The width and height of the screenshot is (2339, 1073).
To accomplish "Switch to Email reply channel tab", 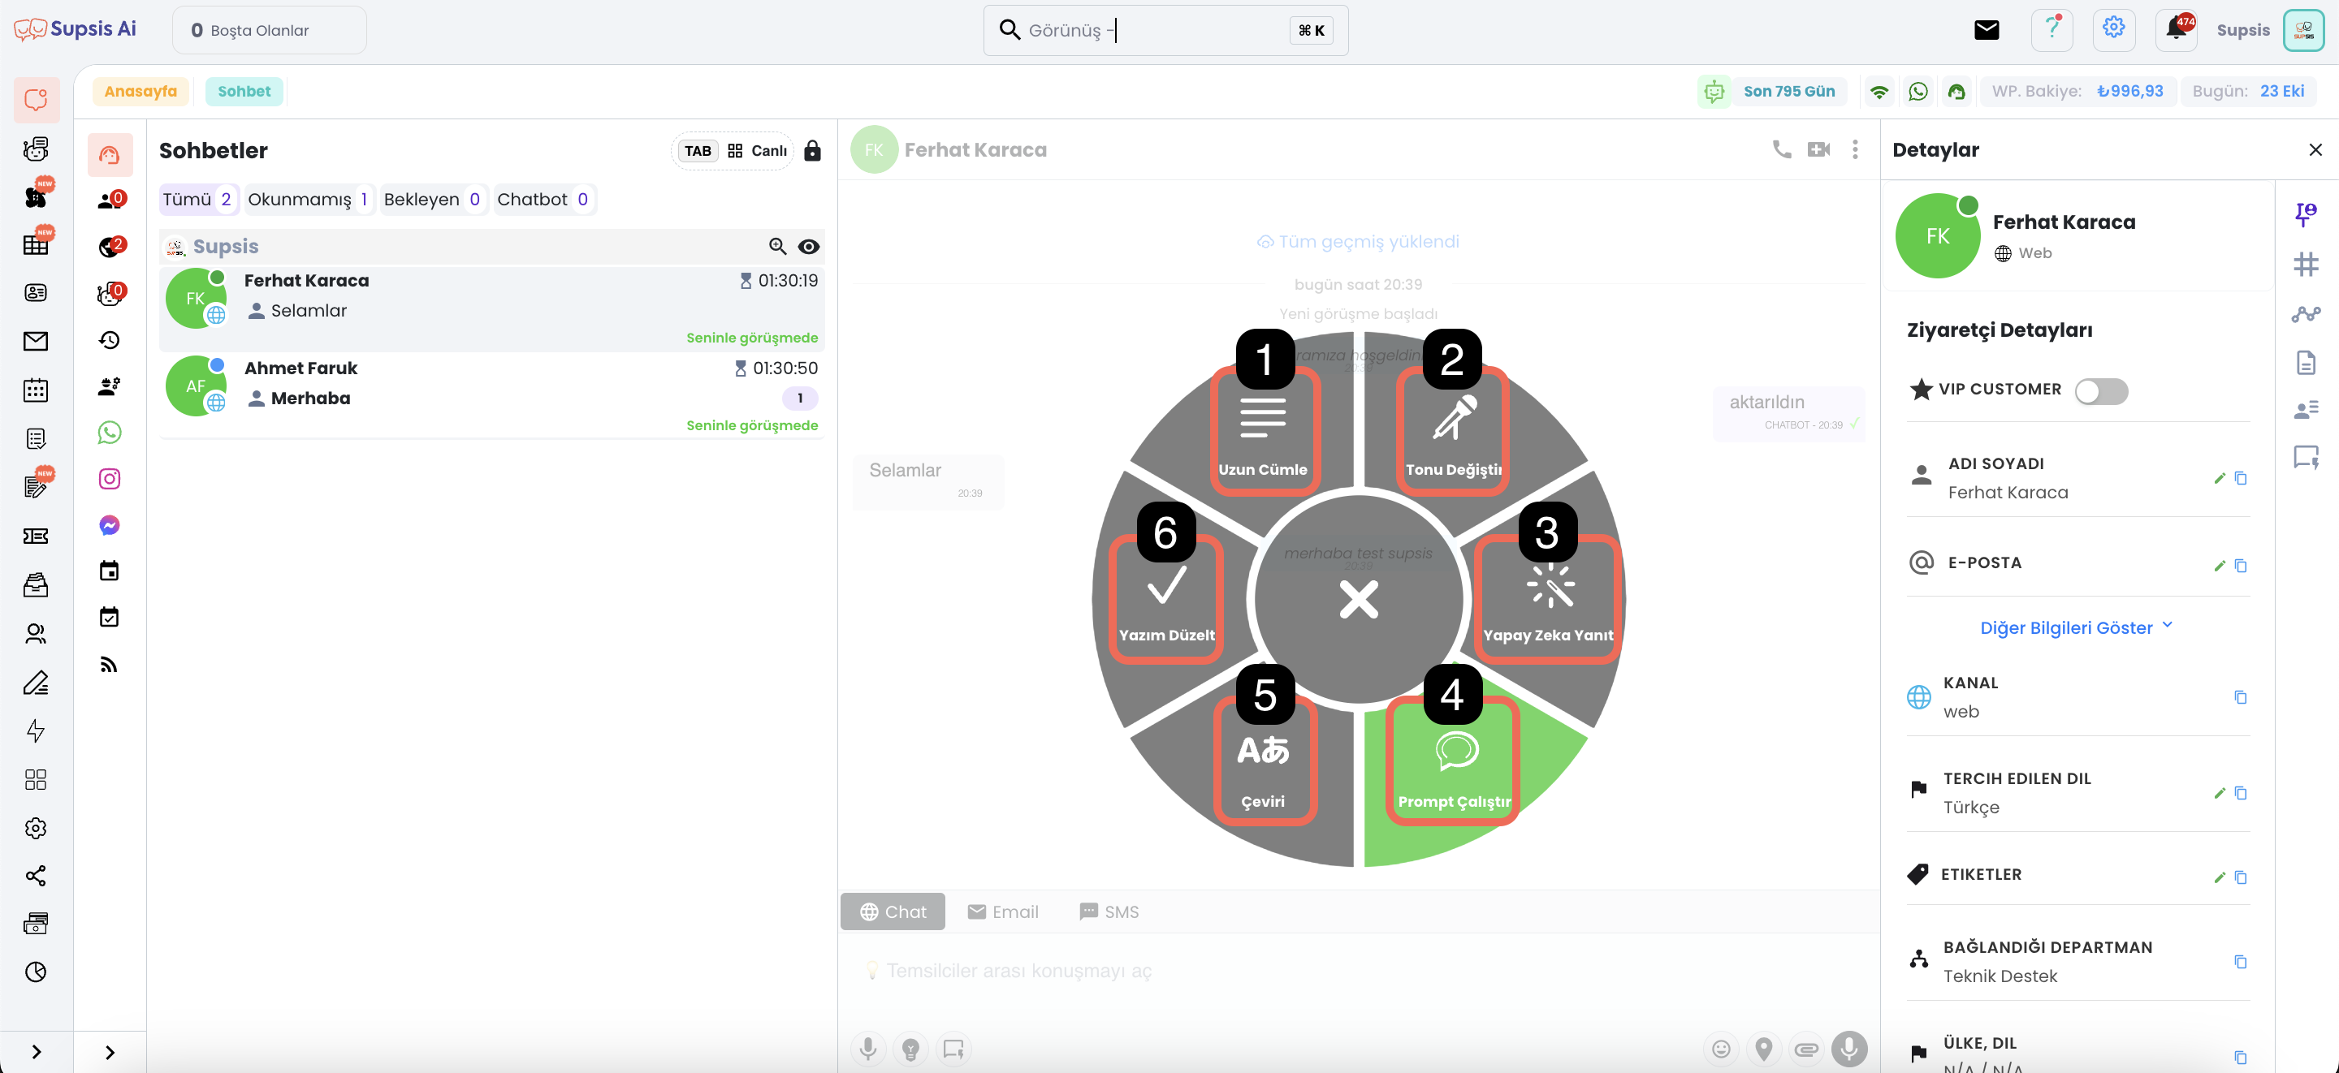I will [1002, 911].
